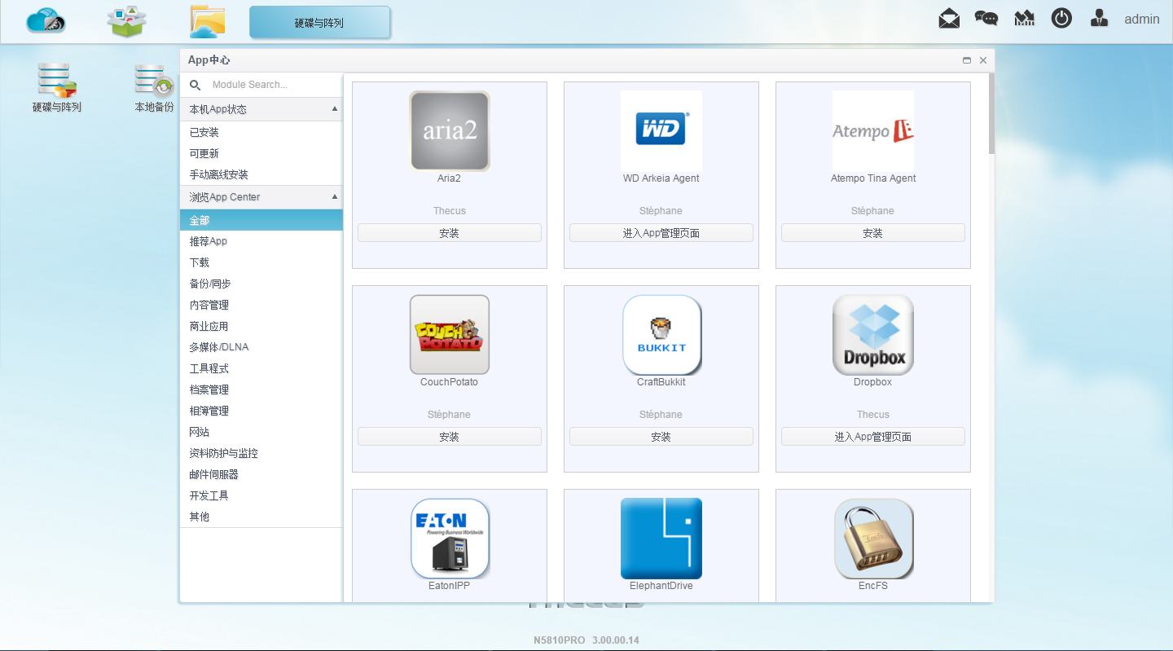Click 进入App管理页面 under WD Arkeia Agent
The image size is (1173, 651).
pos(661,233)
